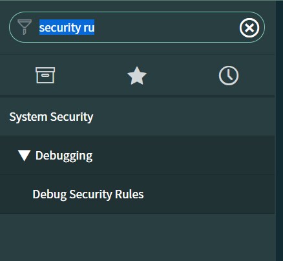Show recent history with the clock icon
The image size is (283, 261).
coord(229,76)
